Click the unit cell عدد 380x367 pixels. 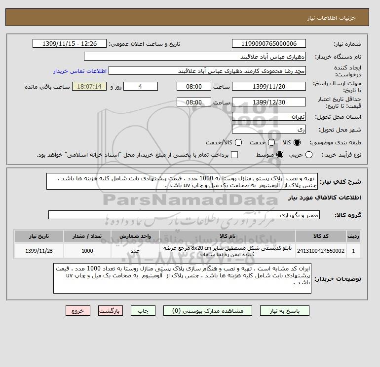(135, 251)
